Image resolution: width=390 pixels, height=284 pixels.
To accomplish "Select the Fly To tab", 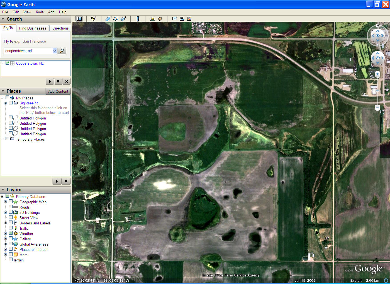I will click(8, 28).
